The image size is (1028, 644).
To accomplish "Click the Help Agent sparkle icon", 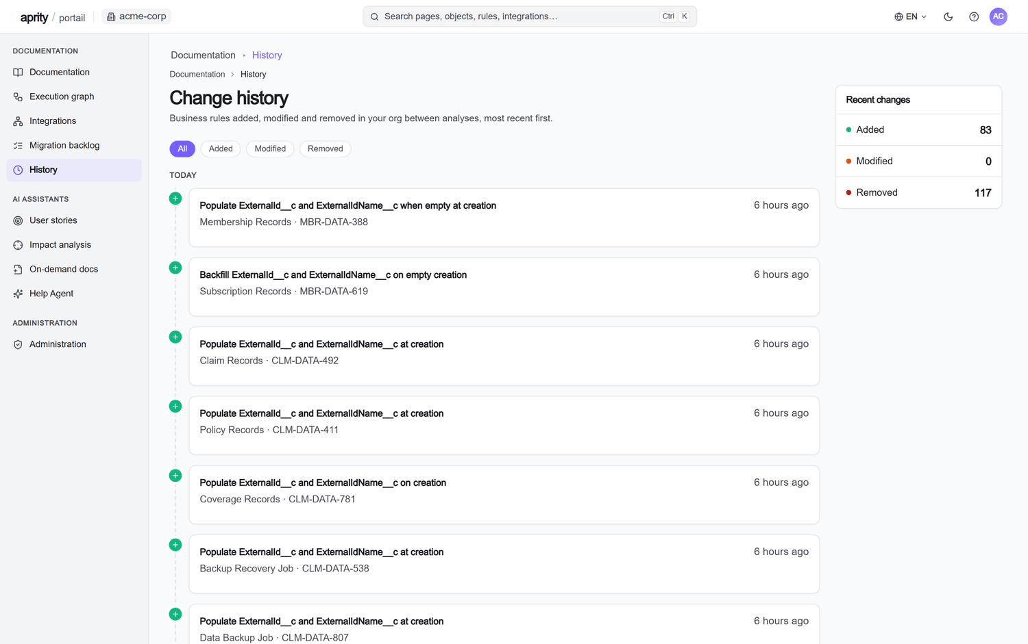I will [18, 294].
